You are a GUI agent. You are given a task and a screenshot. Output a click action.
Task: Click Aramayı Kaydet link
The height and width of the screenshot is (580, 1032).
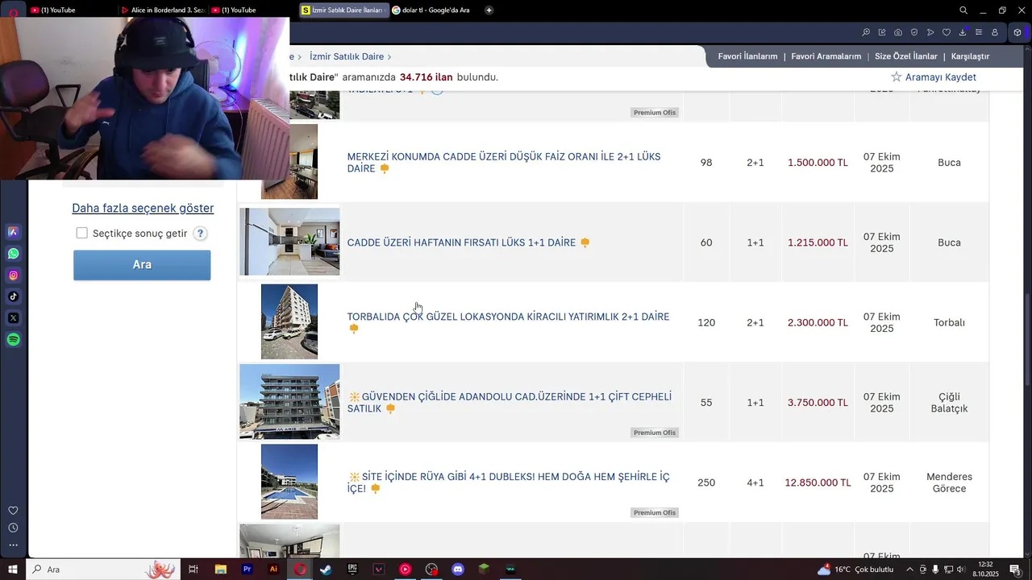(x=941, y=77)
